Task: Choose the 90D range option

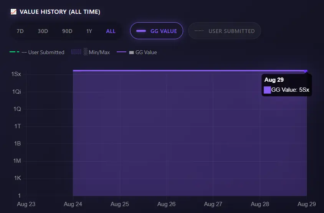Action: (67, 31)
